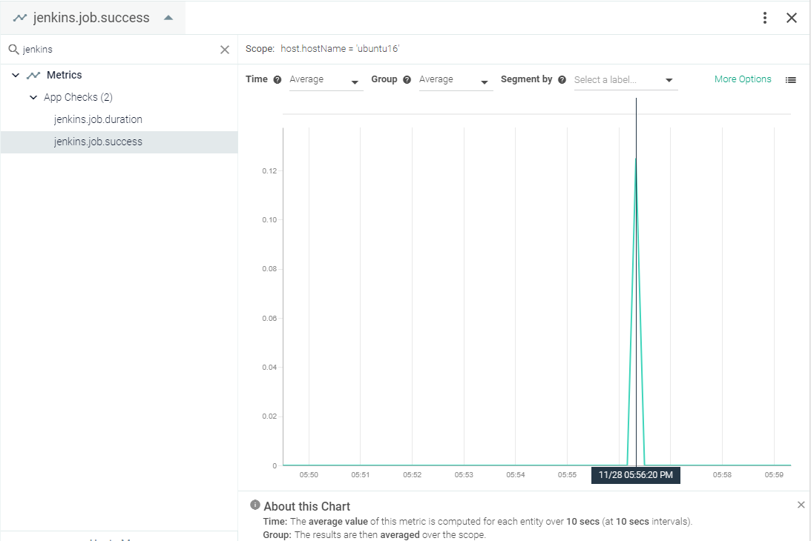Image resolution: width=811 pixels, height=541 pixels.
Task: Click the help icon next to Time
Action: [x=278, y=79]
